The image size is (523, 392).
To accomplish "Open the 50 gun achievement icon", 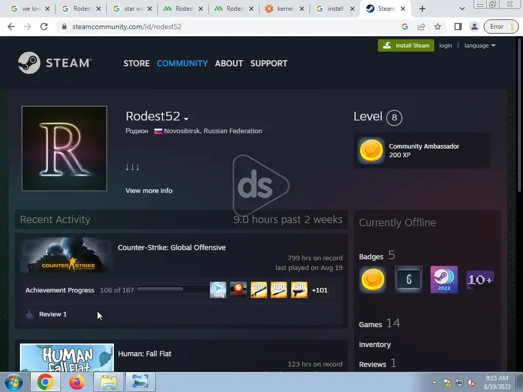I will pos(299,290).
